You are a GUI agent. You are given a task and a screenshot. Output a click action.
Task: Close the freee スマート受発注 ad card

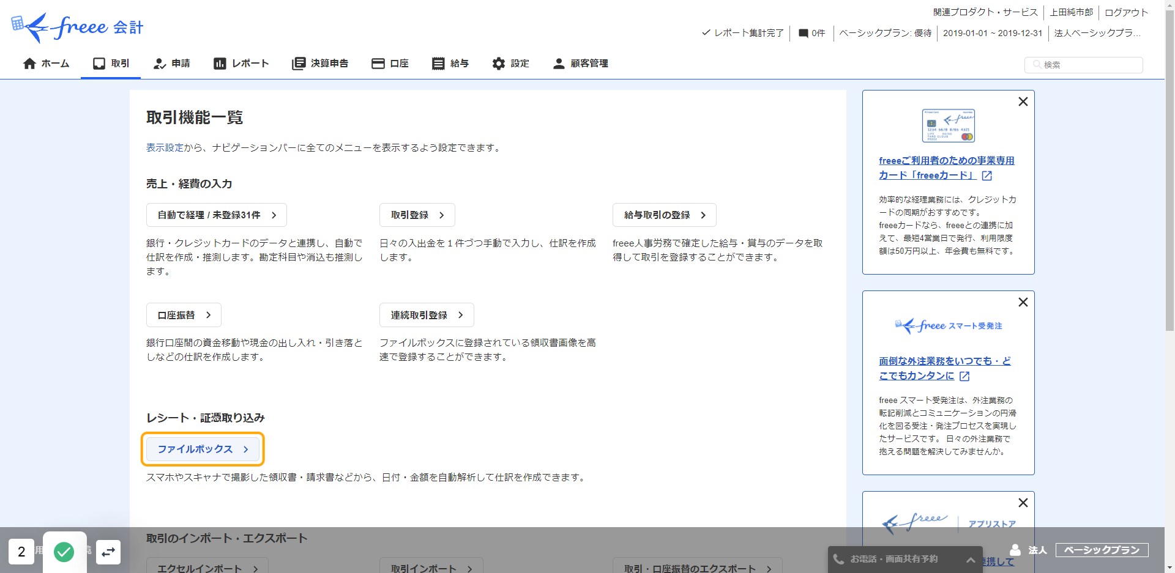pyautogui.click(x=1023, y=302)
